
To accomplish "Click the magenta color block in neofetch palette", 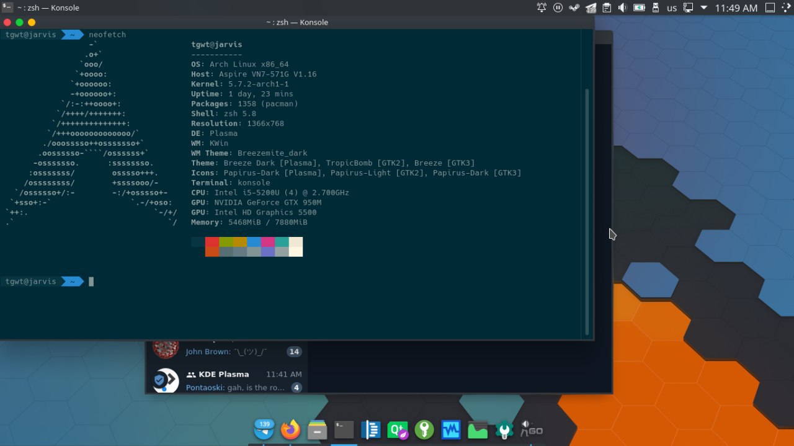I will (x=268, y=242).
